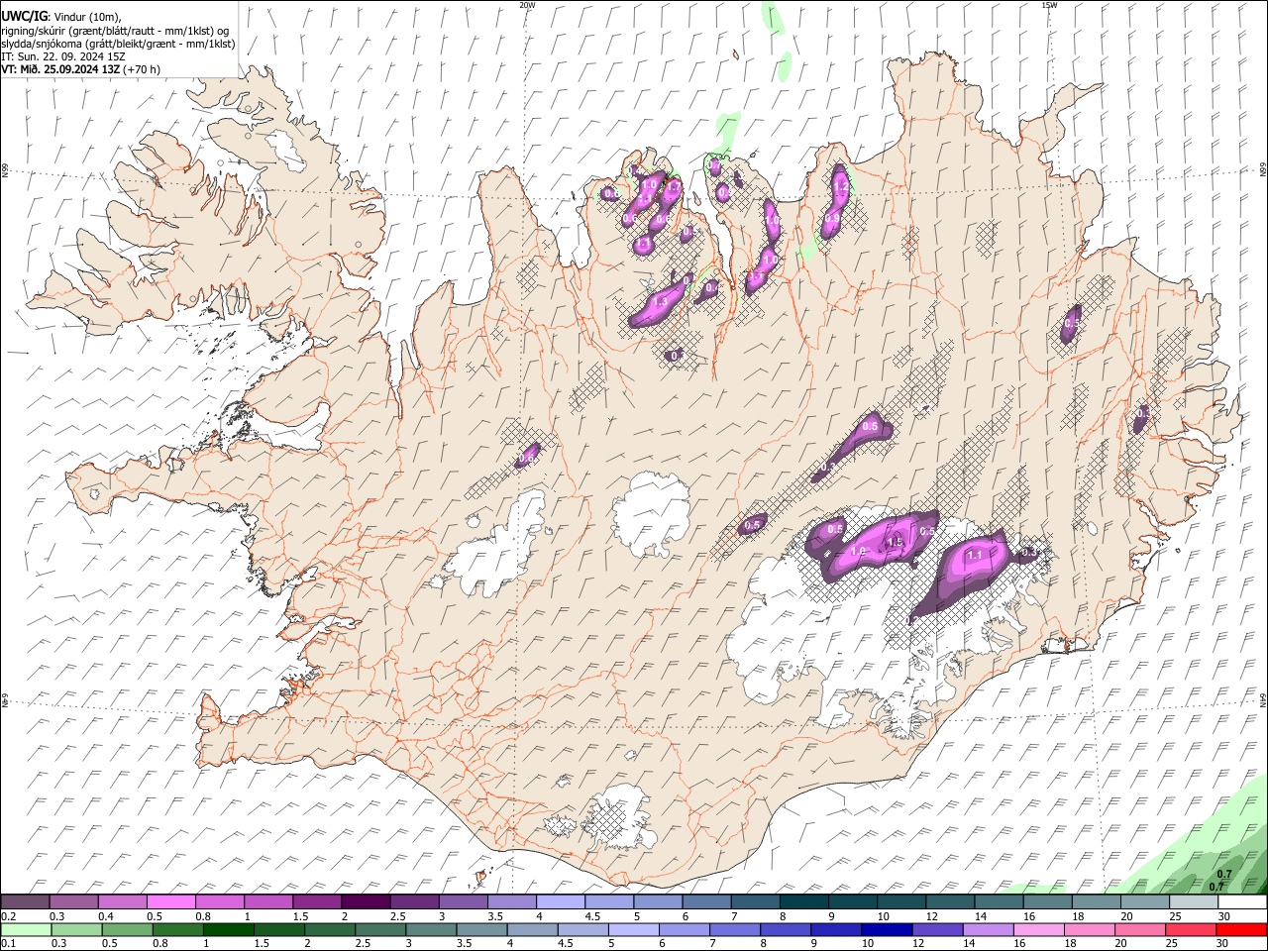This screenshot has height=951, width=1268.
Task: Click upper legend swatch between 3 and 3.5
Action: (x=463, y=902)
